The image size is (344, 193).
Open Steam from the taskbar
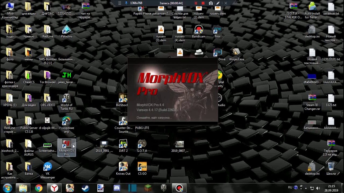[85, 188]
